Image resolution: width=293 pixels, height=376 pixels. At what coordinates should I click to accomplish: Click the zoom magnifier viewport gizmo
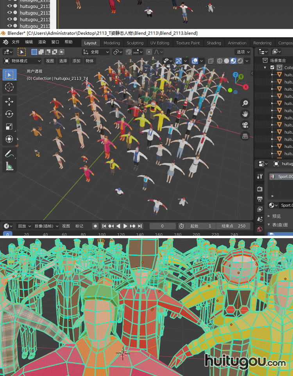point(245,103)
